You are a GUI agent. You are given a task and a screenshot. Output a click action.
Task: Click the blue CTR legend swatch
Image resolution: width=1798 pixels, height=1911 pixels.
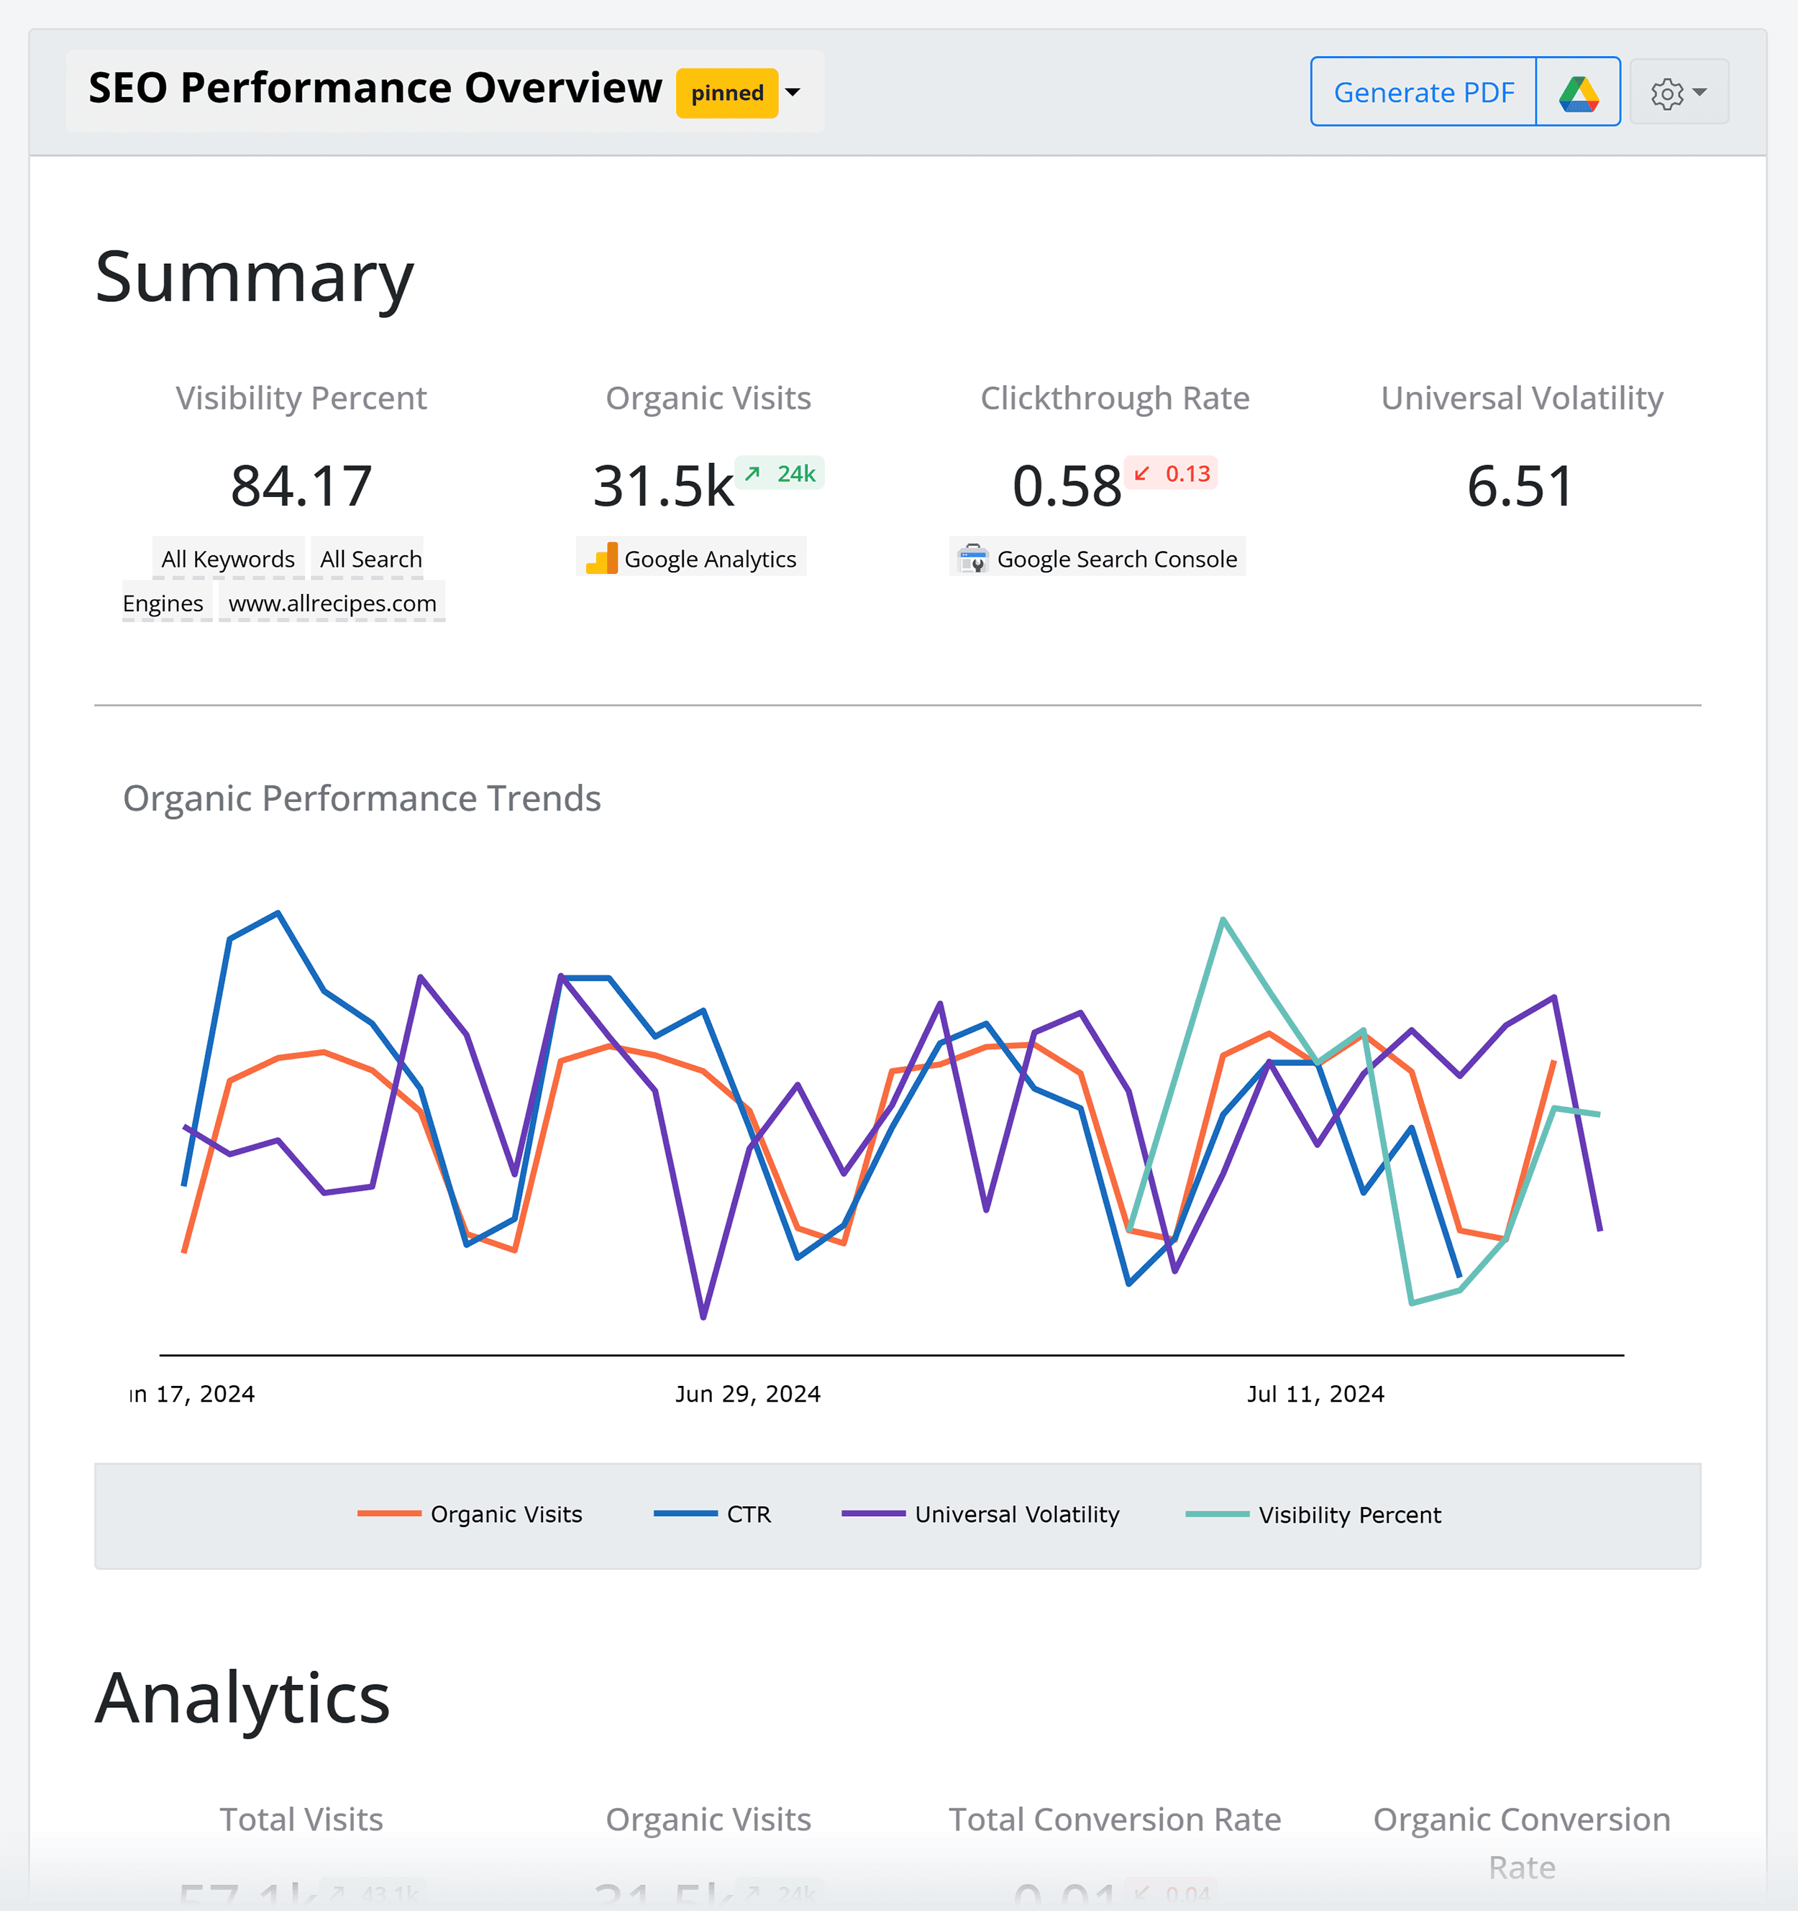tap(685, 1514)
